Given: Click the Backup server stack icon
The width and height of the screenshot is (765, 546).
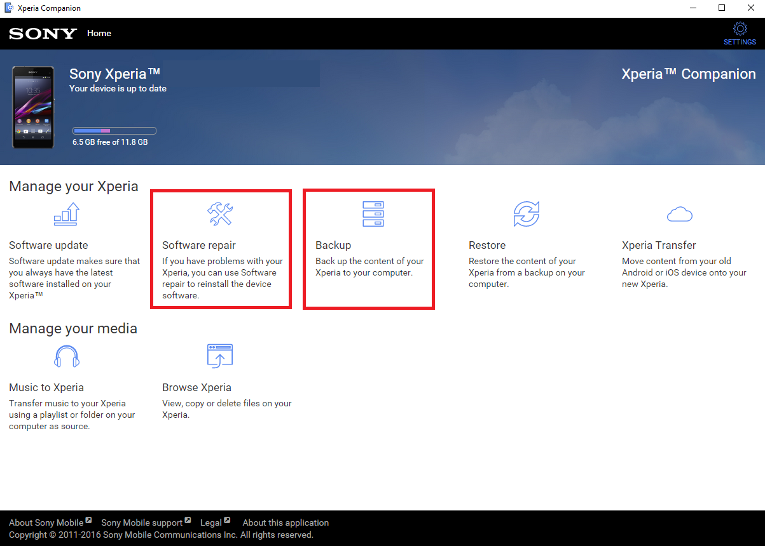Looking at the screenshot, I should click(373, 214).
